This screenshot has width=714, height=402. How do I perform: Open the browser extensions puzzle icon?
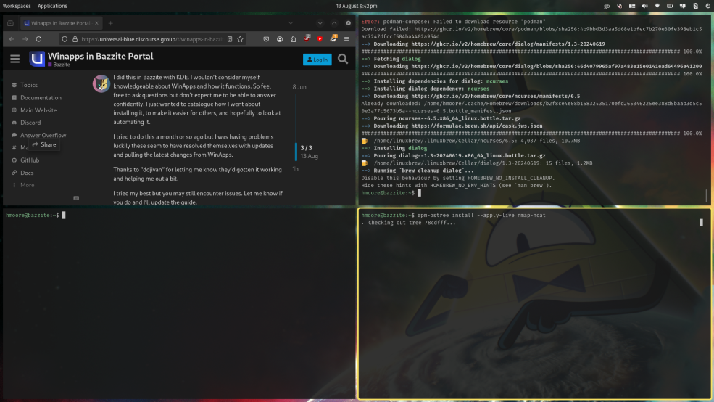pyautogui.click(x=294, y=39)
